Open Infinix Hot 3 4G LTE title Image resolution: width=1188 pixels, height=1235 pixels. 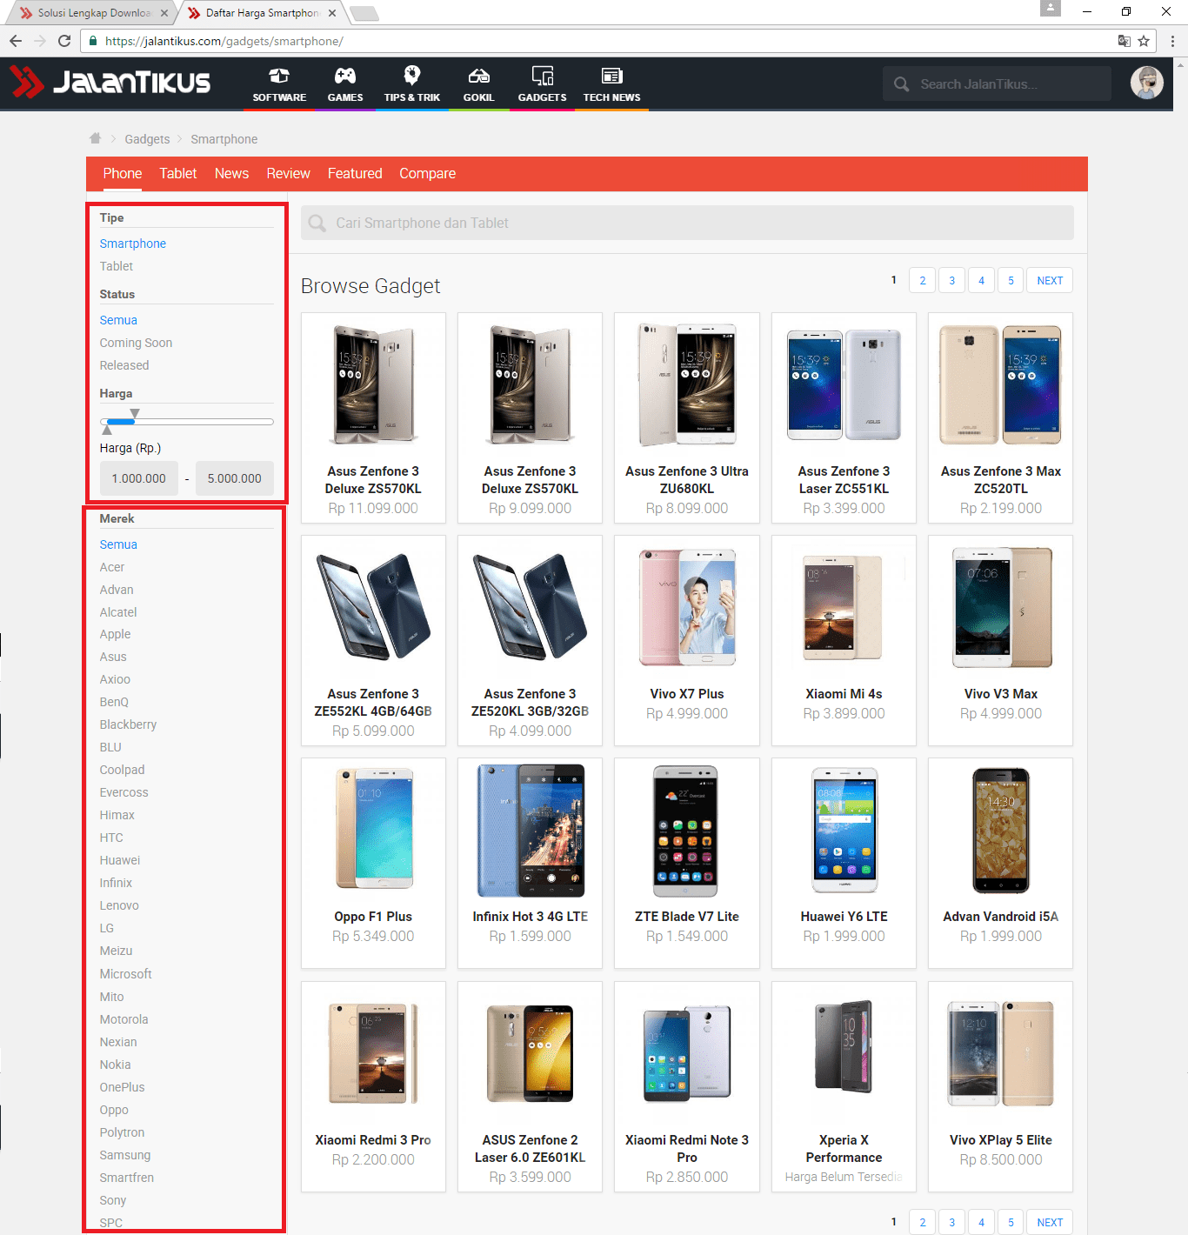click(531, 917)
